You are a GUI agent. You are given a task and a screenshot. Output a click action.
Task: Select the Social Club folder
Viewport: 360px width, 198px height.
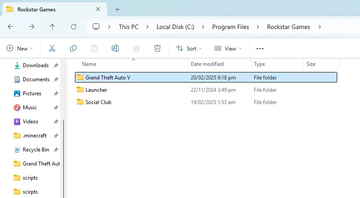click(x=206, y=102)
